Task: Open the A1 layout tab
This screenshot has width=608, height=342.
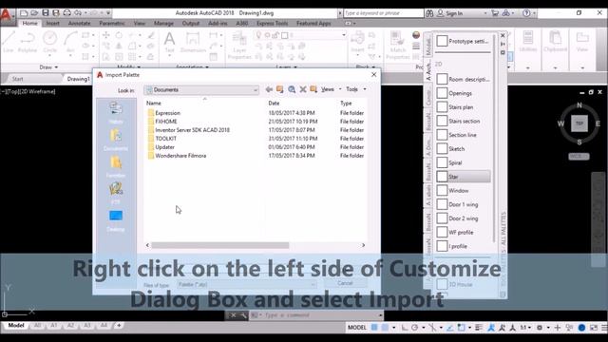Action: [53, 325]
